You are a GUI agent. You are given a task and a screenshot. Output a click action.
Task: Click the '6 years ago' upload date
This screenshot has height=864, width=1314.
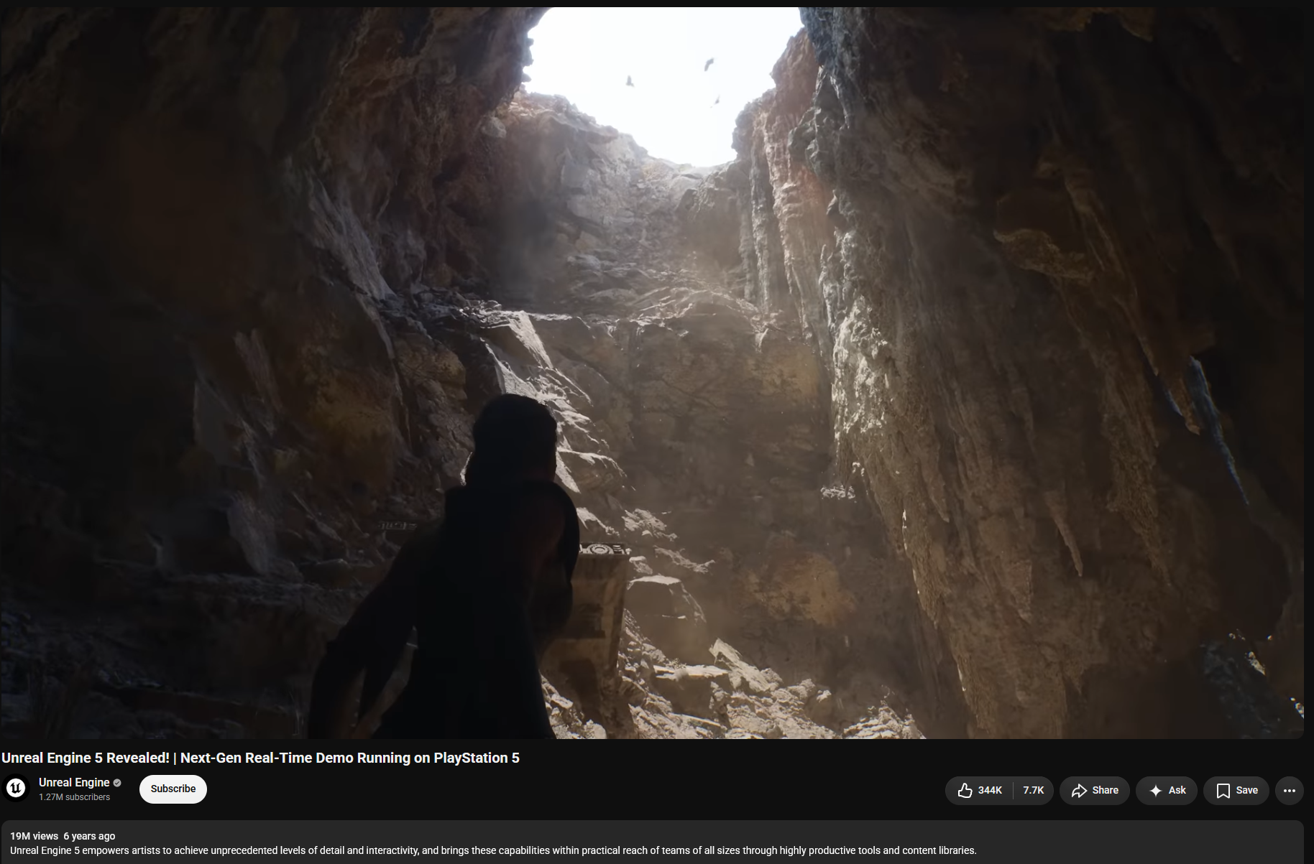[x=89, y=836]
